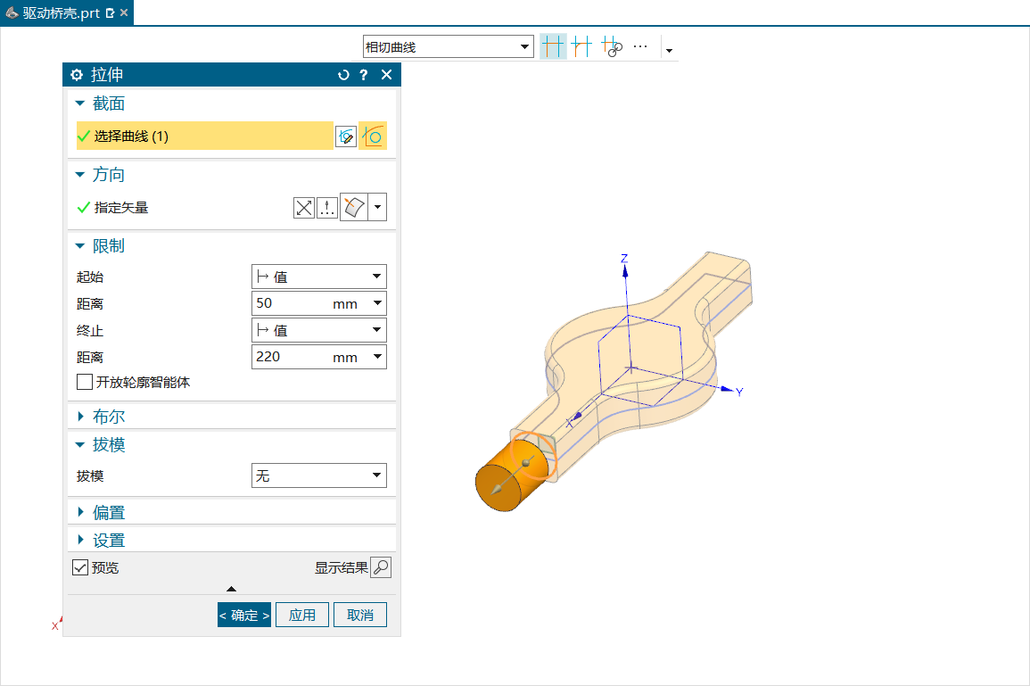This screenshot has height=686, width=1030.
Task: Open the end distance 220 mm options arrow
Action: [378, 356]
